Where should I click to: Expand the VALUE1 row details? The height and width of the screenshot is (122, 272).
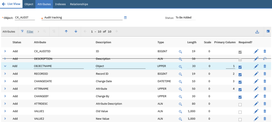coord(5,111)
